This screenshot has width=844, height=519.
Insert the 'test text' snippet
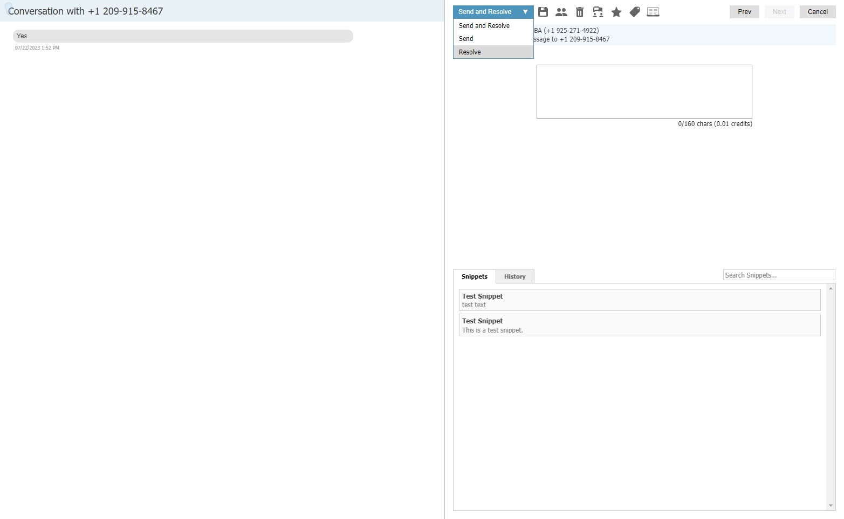tap(640, 300)
